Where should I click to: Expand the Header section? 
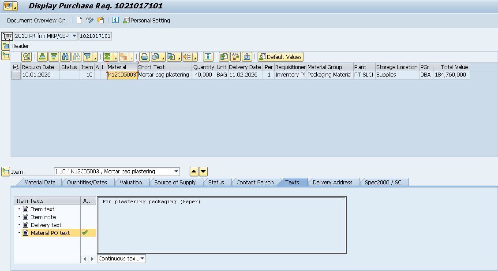(x=6, y=46)
